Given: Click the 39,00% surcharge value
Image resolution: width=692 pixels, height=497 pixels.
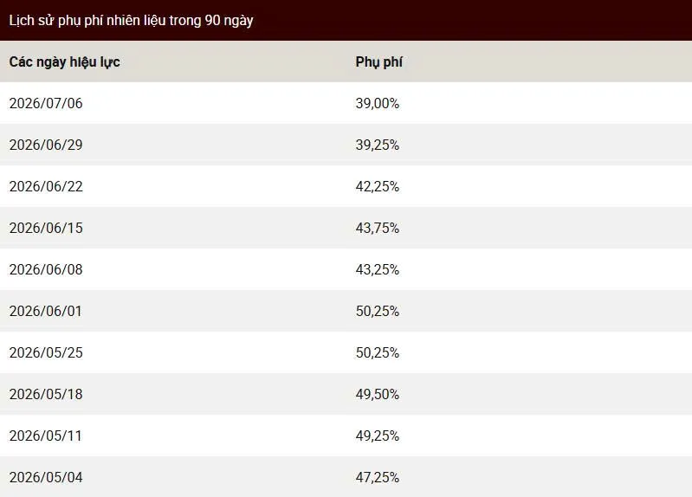Looking at the screenshot, I should pos(378,103).
